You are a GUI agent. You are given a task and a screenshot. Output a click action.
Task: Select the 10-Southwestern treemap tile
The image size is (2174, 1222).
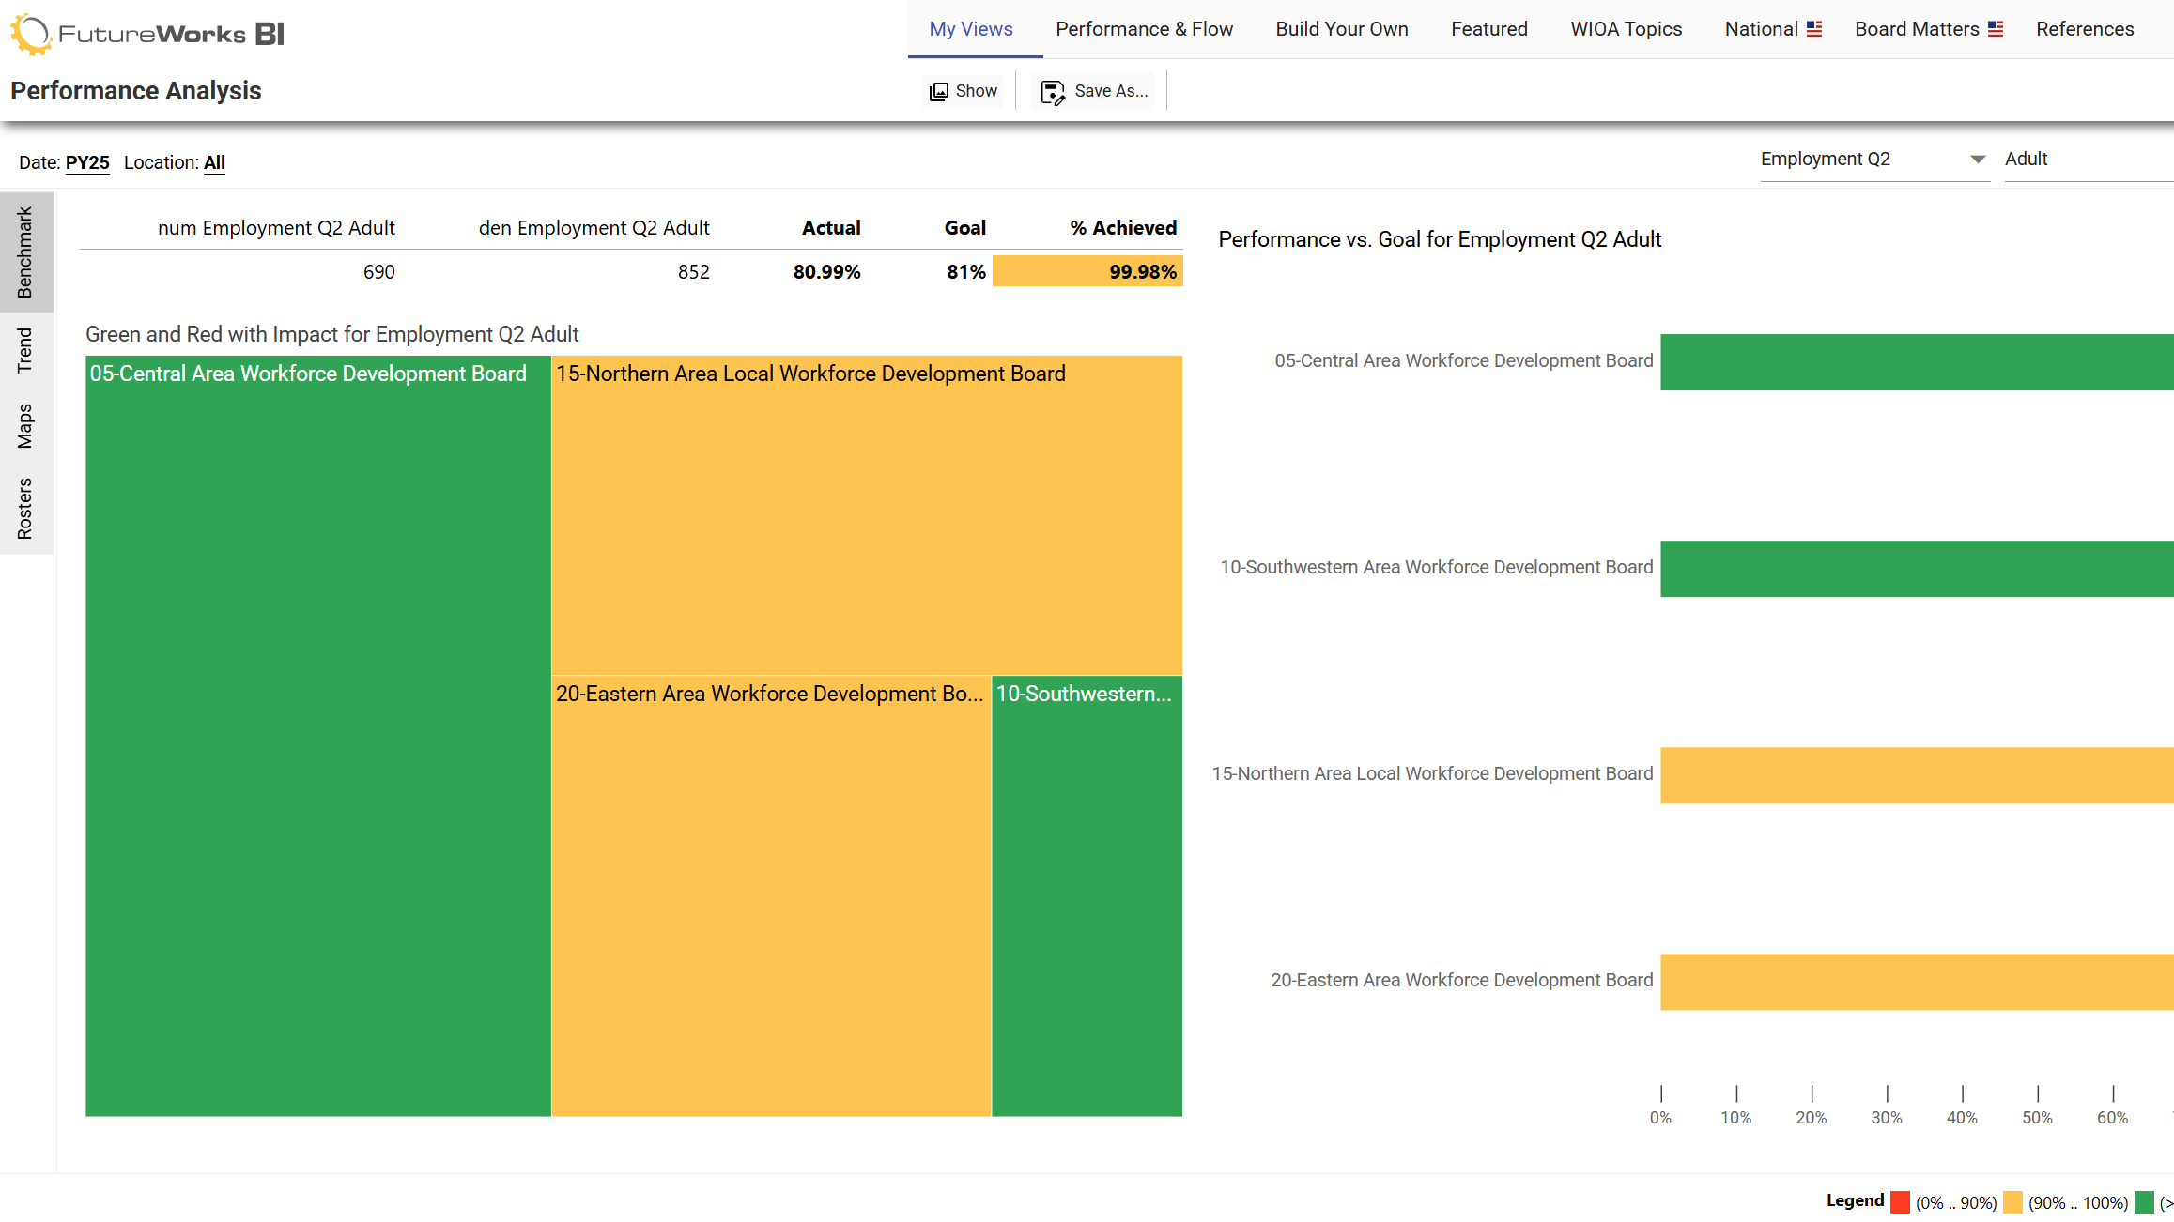click(x=1087, y=896)
